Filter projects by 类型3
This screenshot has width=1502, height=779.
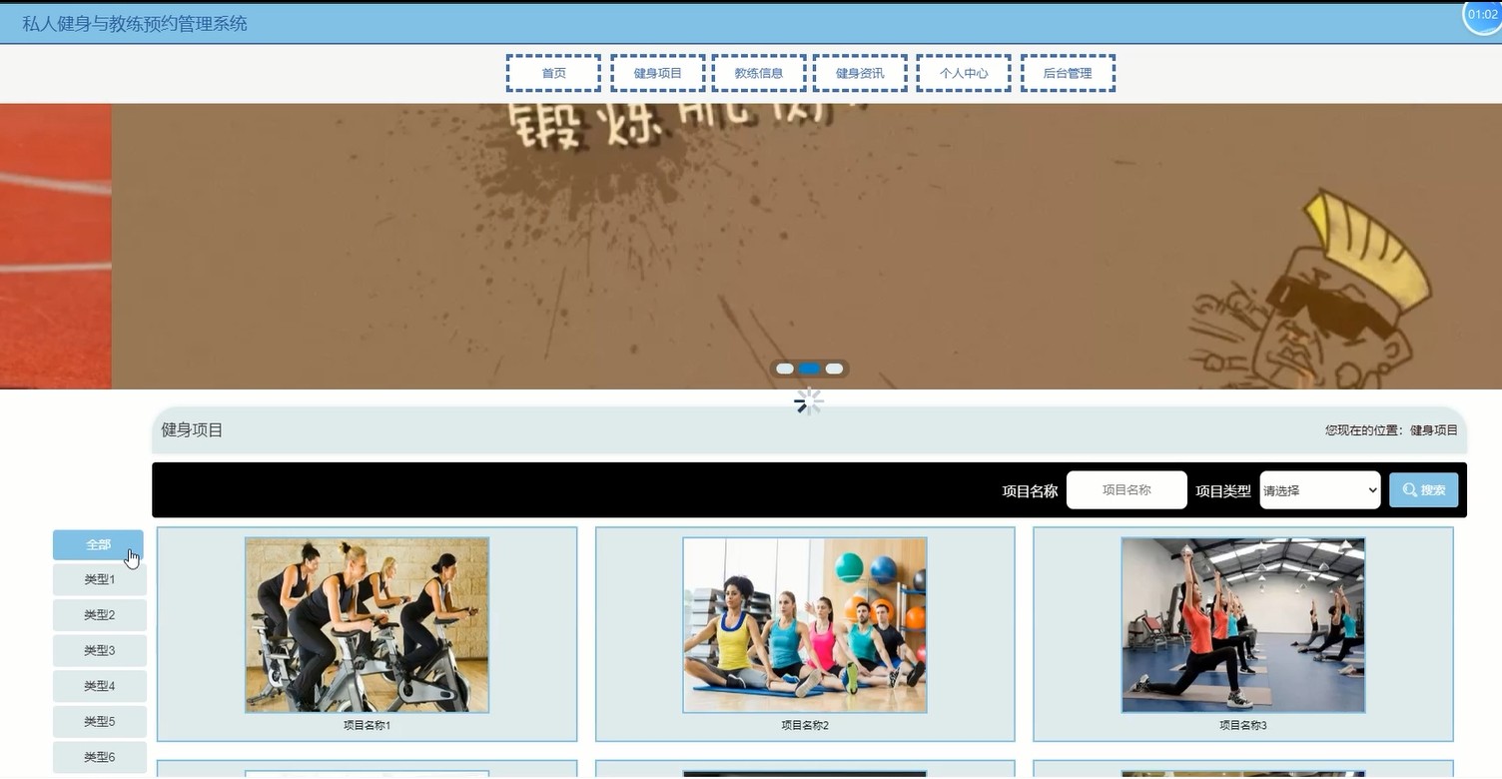(x=100, y=651)
